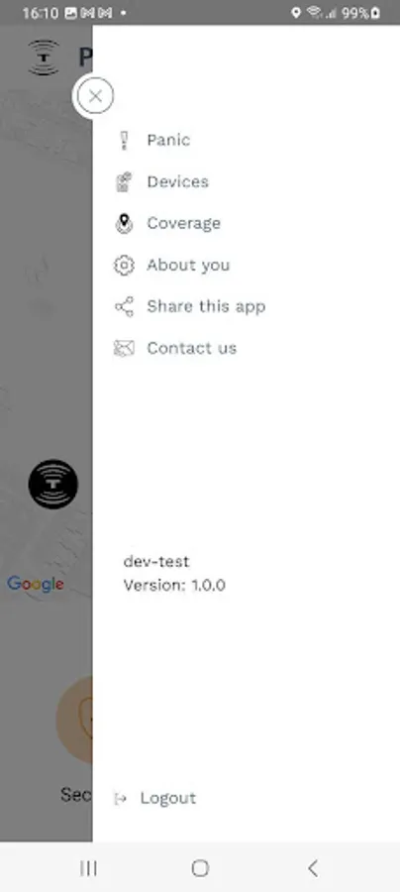The height and width of the screenshot is (892, 400).
Task: Tap the Google logo on map
Action: pos(36,584)
